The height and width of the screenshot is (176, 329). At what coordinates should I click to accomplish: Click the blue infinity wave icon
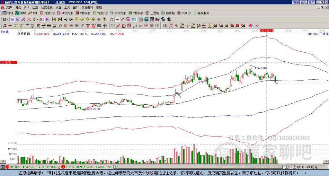(257, 26)
